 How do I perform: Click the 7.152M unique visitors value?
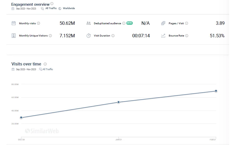click(67, 35)
